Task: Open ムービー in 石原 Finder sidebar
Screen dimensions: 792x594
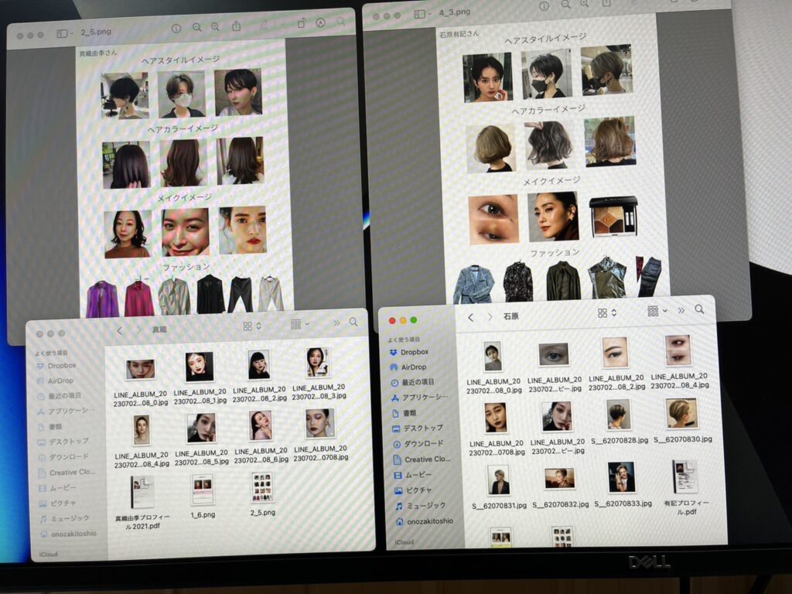Action: click(413, 476)
